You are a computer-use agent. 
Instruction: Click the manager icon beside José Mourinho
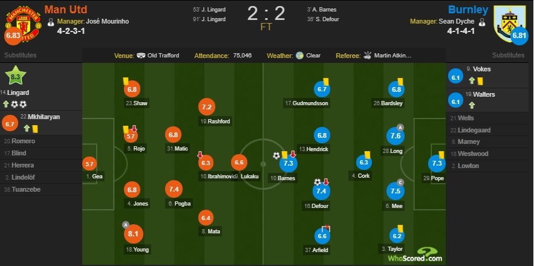pos(51,22)
